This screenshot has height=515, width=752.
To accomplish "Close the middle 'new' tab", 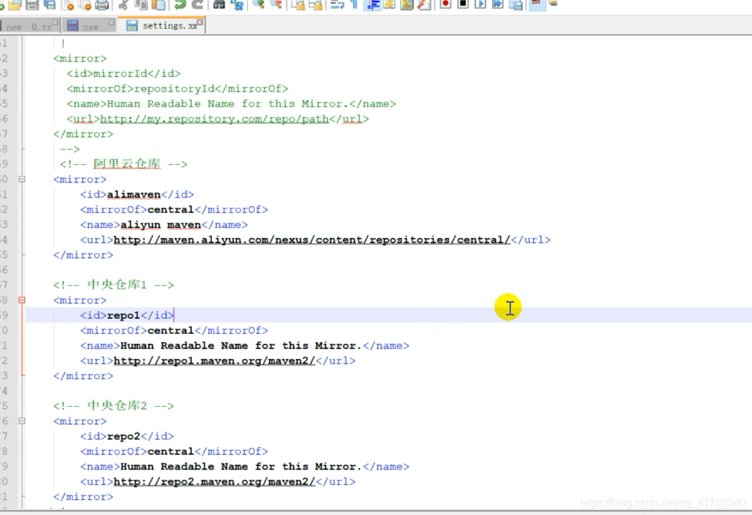I will coord(111,22).
